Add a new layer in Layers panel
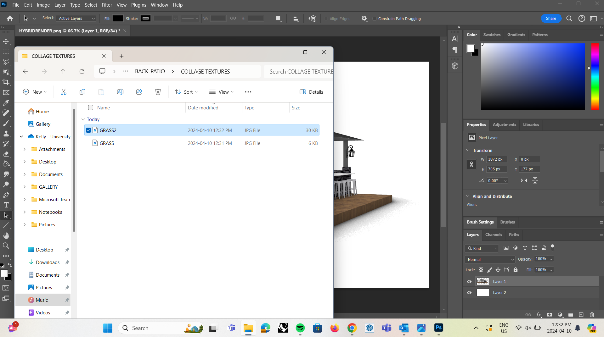The image size is (604, 337). click(x=581, y=315)
